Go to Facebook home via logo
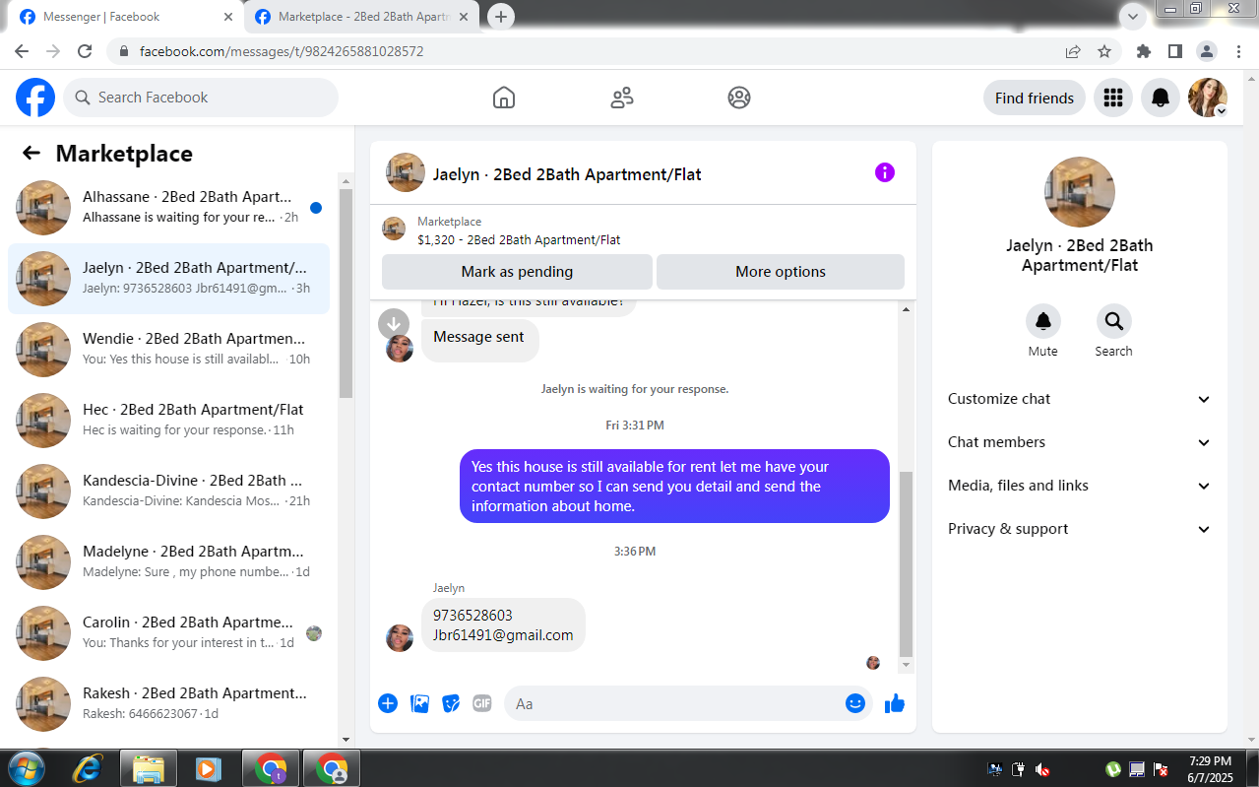 35,98
